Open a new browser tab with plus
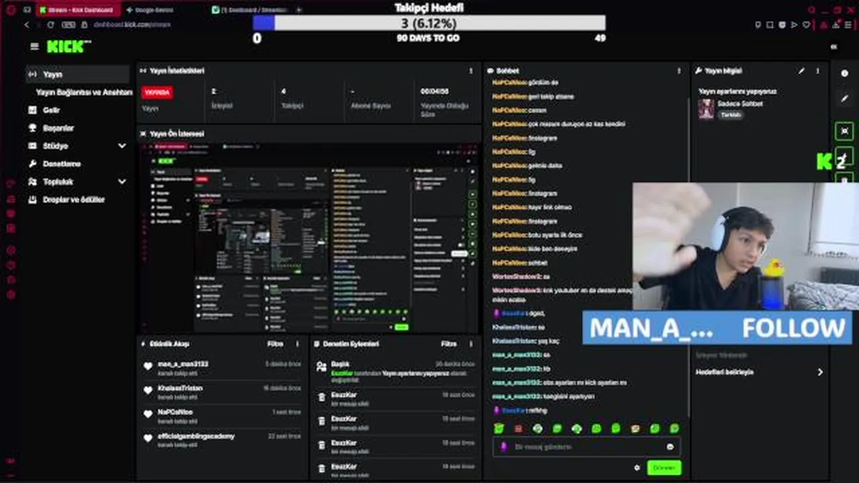The height and width of the screenshot is (483, 859). pyautogui.click(x=299, y=10)
